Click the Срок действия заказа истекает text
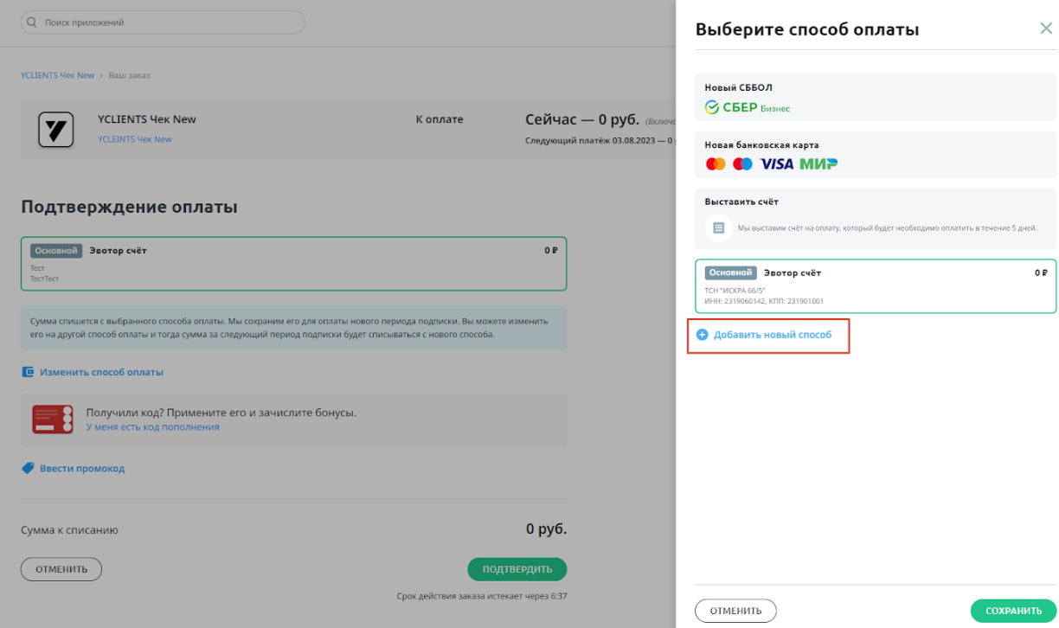 (x=481, y=596)
